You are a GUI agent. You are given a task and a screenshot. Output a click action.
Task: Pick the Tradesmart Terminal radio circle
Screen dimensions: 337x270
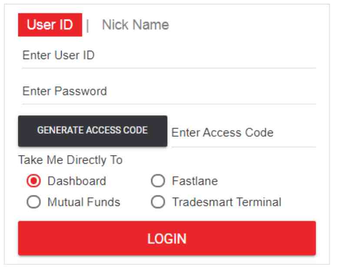[x=158, y=202]
